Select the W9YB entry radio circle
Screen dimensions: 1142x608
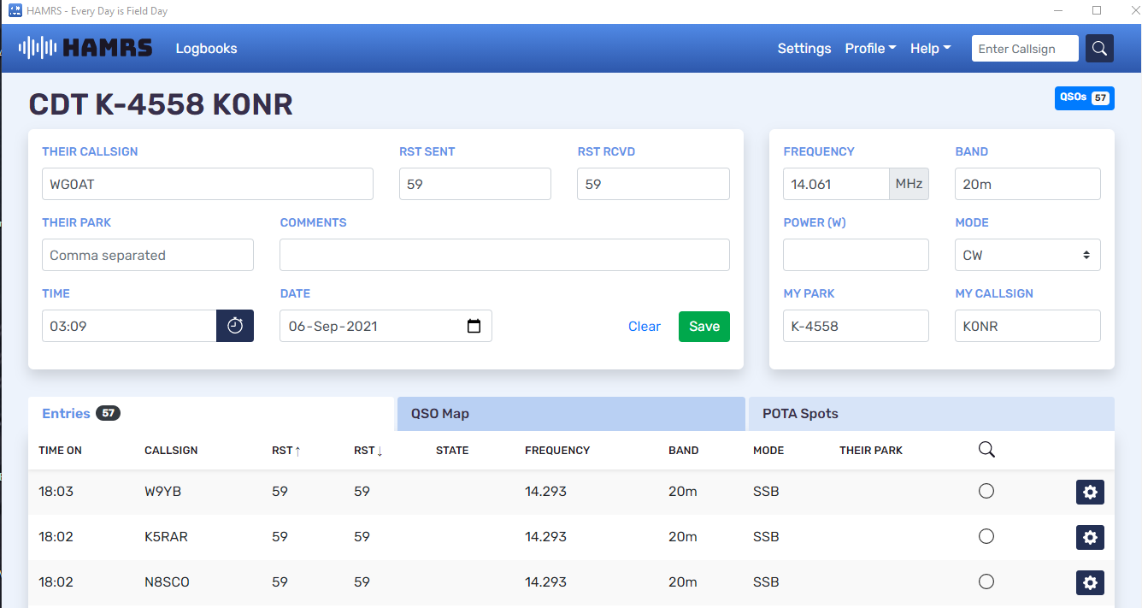click(986, 491)
